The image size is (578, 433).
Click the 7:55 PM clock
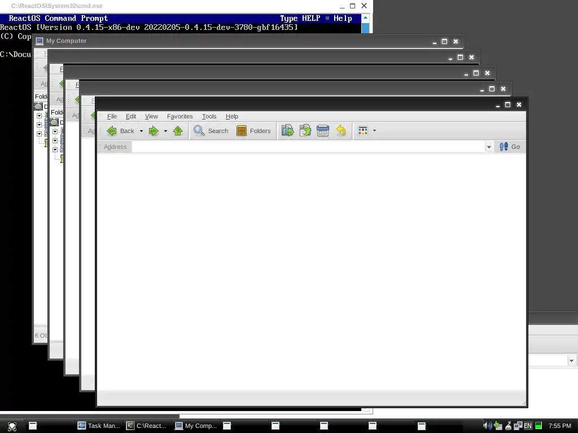pyautogui.click(x=559, y=426)
